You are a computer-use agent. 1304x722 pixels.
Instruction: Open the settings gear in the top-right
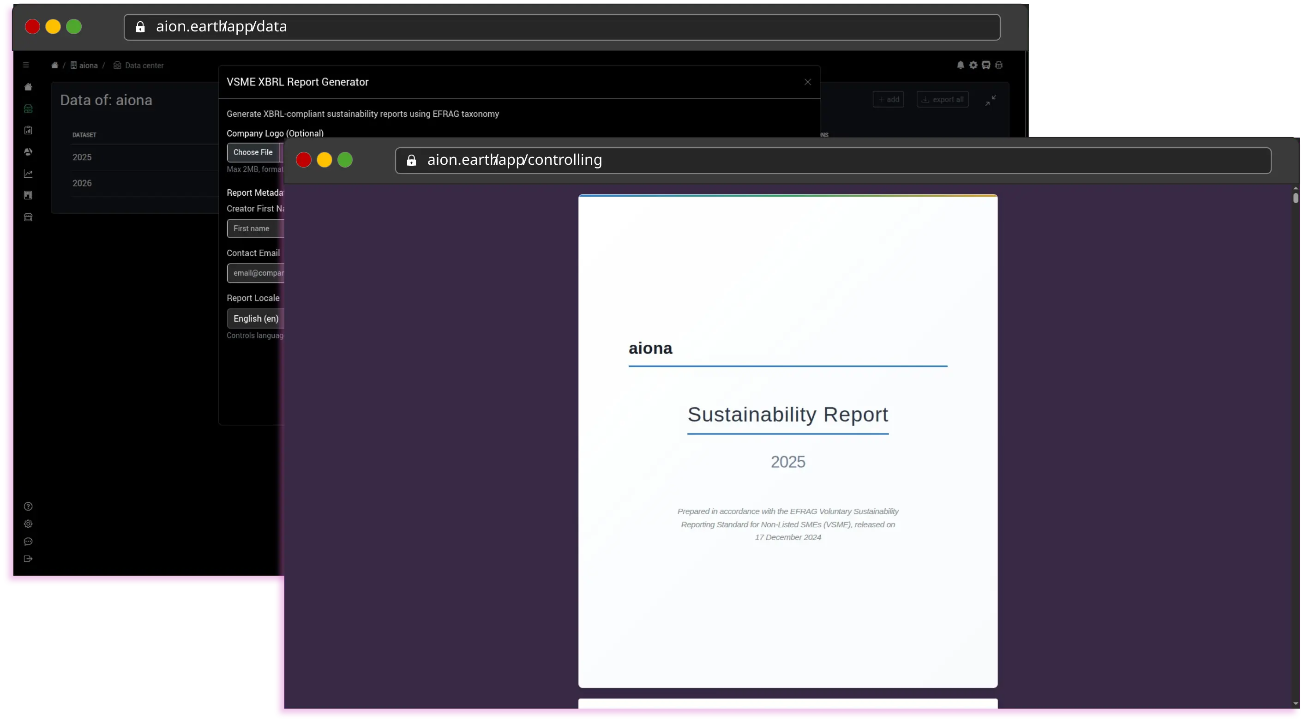pos(973,65)
